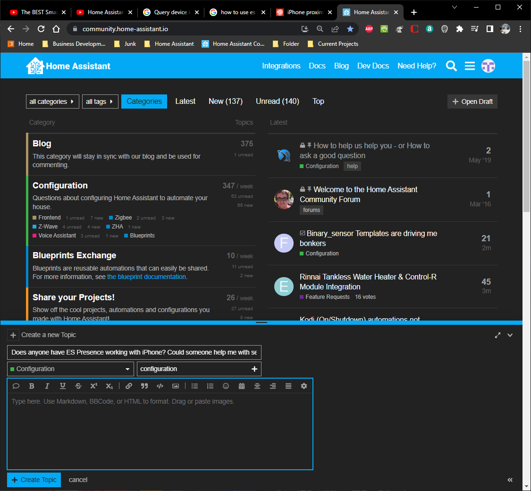531x491 pixels.
Task: Open the forum search icon
Action: click(451, 66)
